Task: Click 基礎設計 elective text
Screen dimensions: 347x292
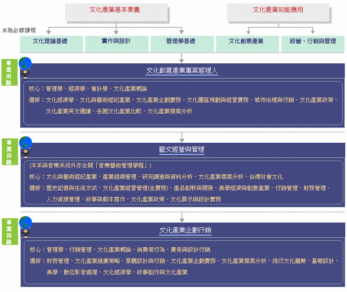Action: click(x=323, y=261)
